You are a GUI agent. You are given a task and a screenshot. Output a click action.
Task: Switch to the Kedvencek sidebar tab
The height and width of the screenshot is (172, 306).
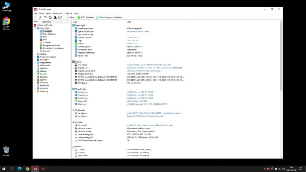click(x=46, y=22)
